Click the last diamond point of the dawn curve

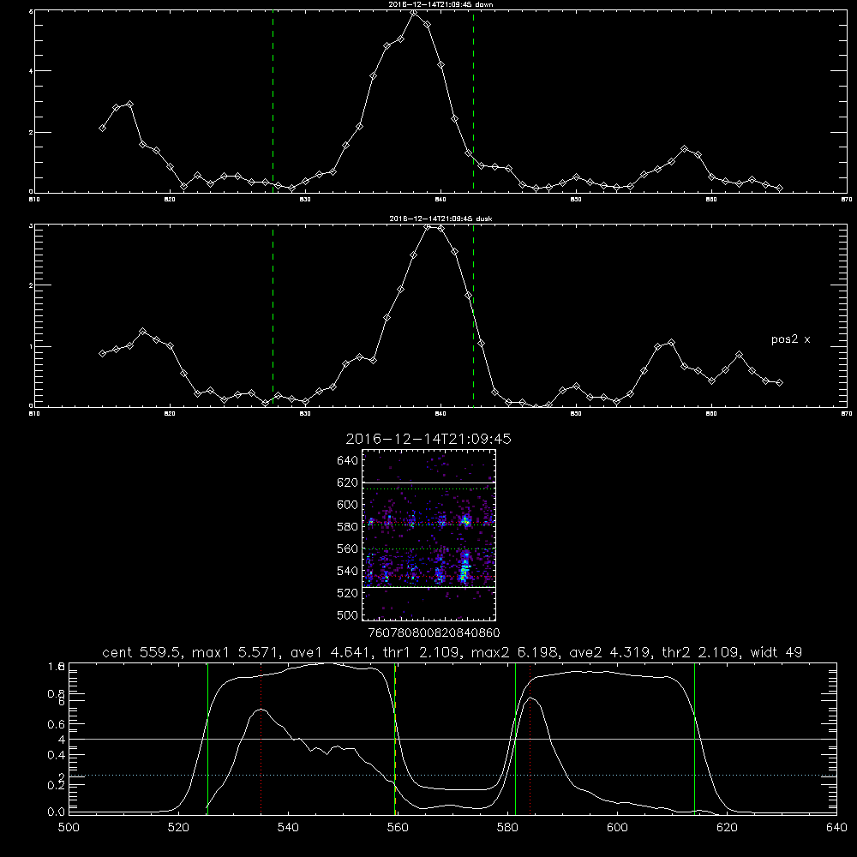coord(779,188)
